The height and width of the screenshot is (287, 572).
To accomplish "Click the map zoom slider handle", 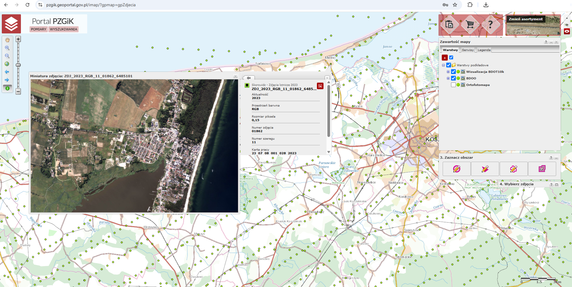I will click(18, 65).
